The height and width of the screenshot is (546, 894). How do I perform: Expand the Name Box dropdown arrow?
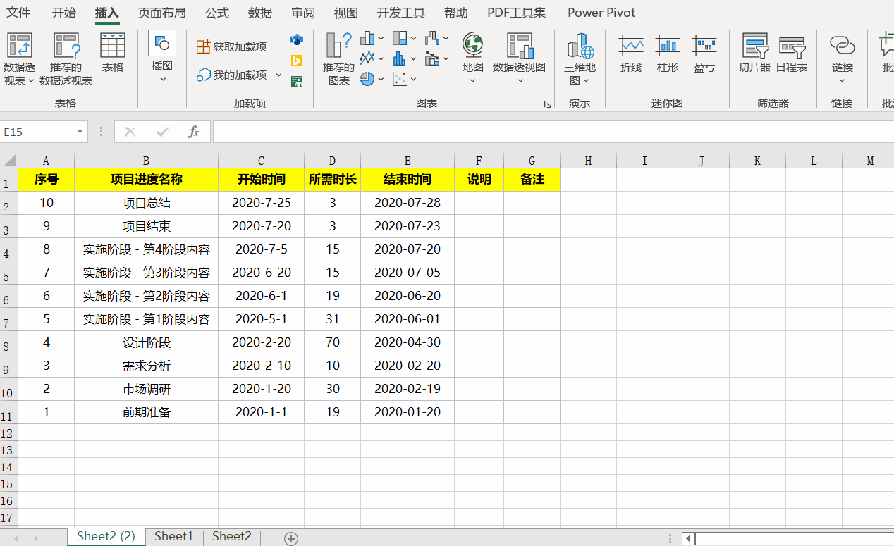tap(80, 132)
